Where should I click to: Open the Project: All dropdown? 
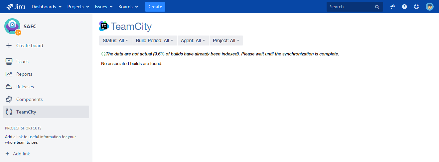tap(226, 40)
